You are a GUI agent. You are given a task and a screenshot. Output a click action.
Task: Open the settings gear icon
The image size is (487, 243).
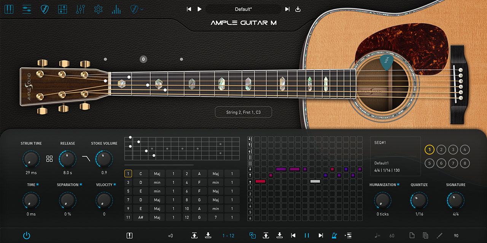coord(98,9)
